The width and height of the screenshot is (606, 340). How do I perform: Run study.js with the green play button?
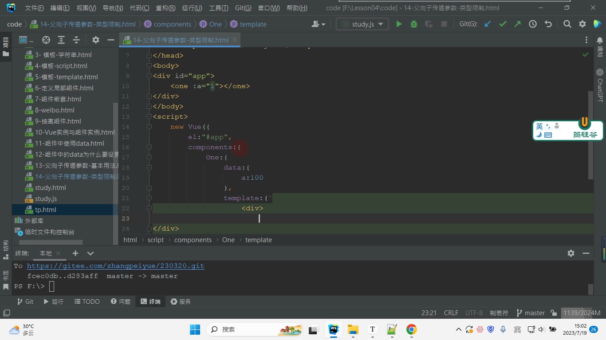399,24
